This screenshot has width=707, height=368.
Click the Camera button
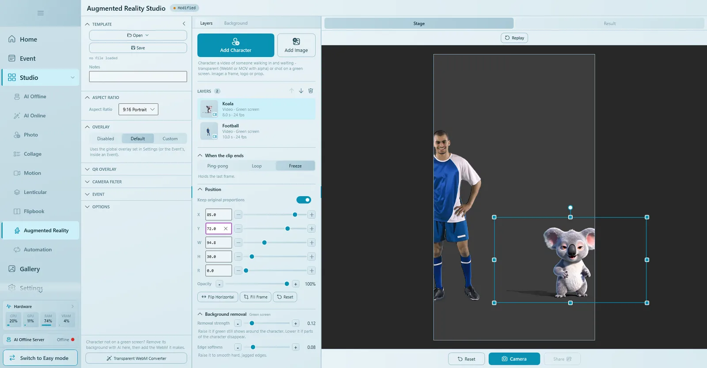514,359
